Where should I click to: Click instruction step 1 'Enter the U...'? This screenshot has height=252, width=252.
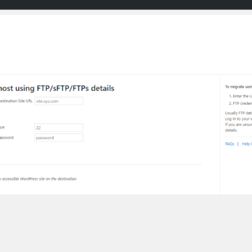click(241, 96)
